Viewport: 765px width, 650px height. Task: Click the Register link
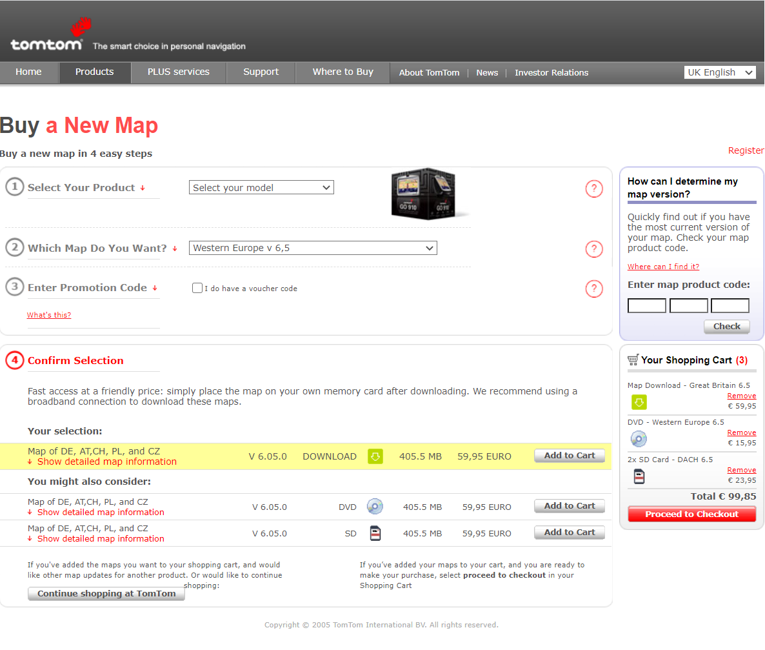pyautogui.click(x=746, y=150)
